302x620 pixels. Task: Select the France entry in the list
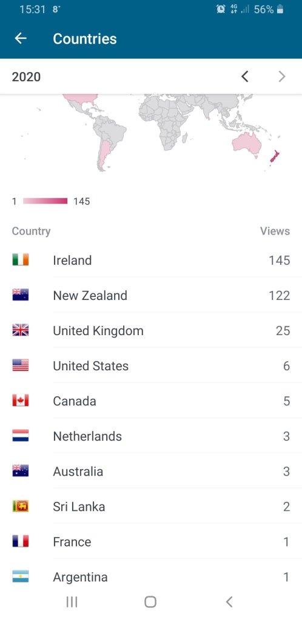point(151,541)
